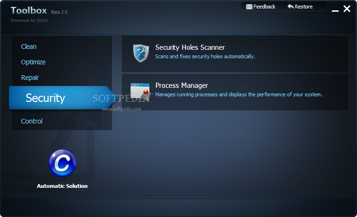Click the Restore button label
Image resolution: width=357 pixels, height=217 pixels.
tap(304, 7)
